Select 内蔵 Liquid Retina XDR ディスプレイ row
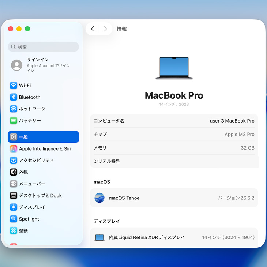Viewport: 267px width, 267px height. [x=174, y=237]
